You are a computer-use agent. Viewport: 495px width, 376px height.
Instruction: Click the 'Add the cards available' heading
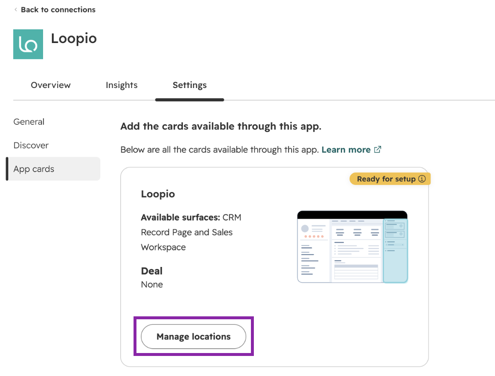(221, 126)
